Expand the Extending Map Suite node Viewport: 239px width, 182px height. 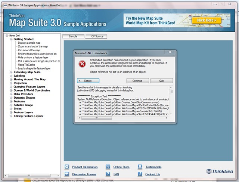tap(11, 72)
